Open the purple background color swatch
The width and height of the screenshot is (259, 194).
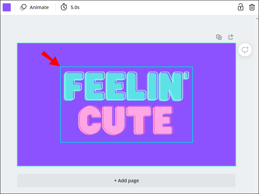[7, 7]
